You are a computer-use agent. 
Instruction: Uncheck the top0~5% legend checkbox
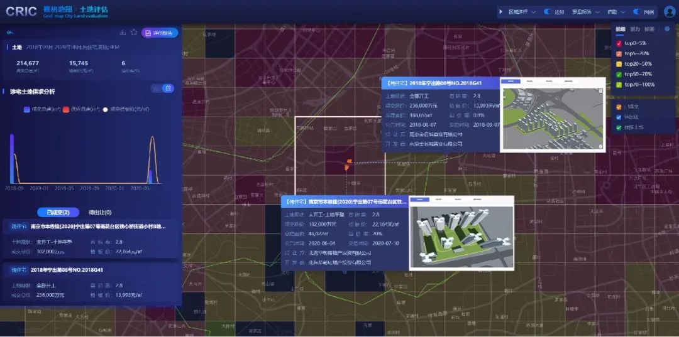click(x=619, y=43)
